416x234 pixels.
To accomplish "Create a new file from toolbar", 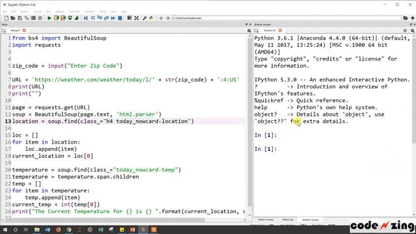I will tap(6, 18).
